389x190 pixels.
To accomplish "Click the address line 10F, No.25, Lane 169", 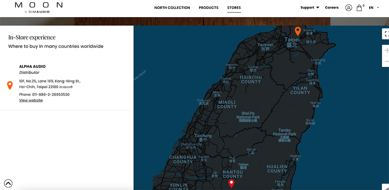I will pyautogui.click(x=50, y=81).
